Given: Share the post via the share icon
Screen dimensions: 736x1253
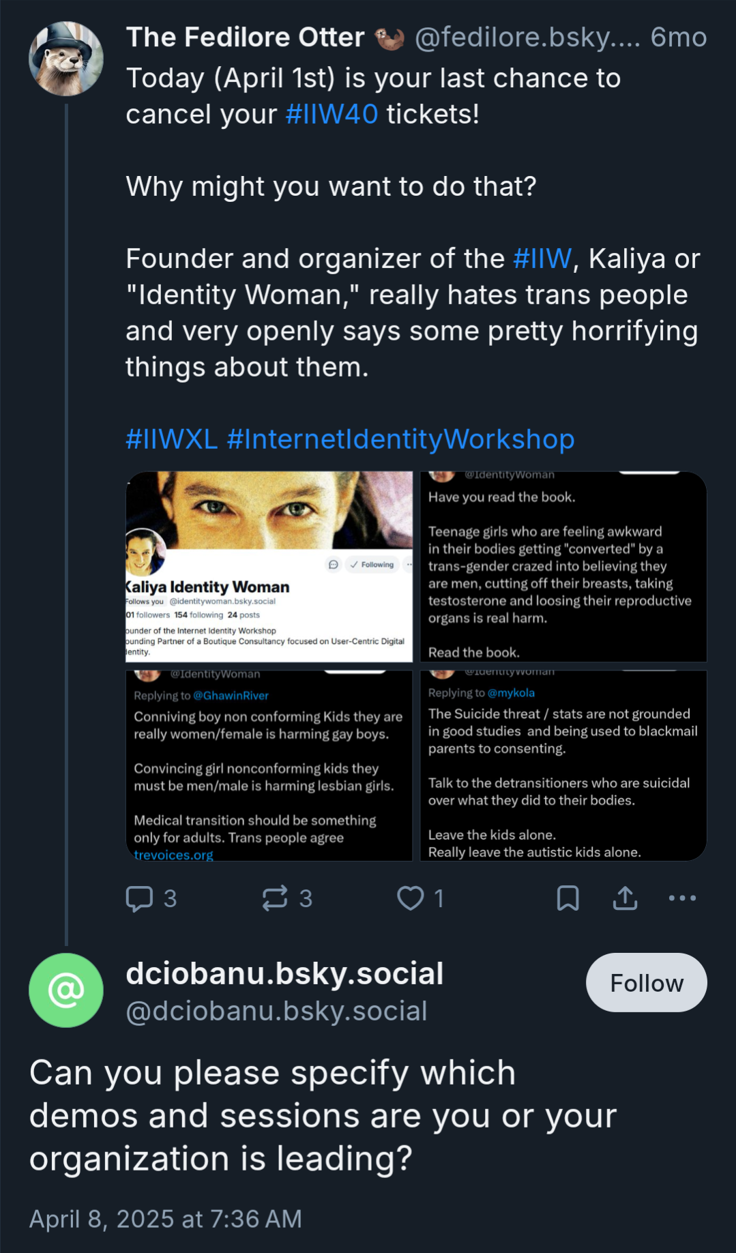Looking at the screenshot, I should 625,898.
